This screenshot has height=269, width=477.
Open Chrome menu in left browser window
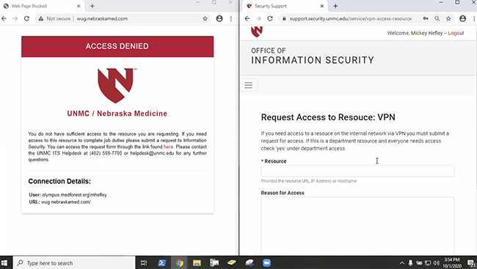[231, 18]
